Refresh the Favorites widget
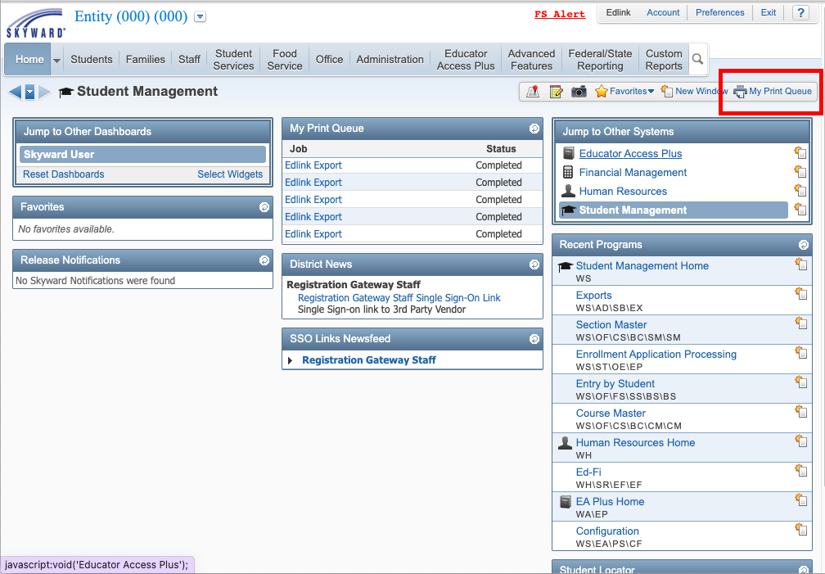Viewport: 825px width, 574px height. tap(264, 207)
